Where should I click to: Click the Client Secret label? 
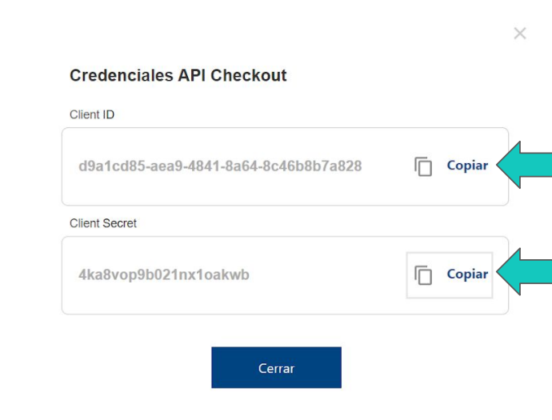(x=102, y=223)
